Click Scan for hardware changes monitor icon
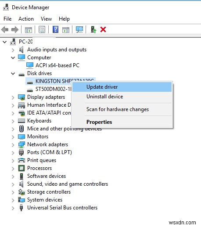 point(79,29)
